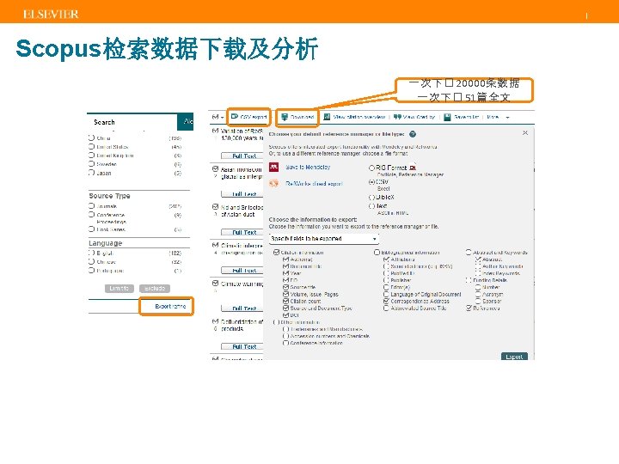Click the RefWorks orange logo icon
The width and height of the screenshot is (619, 464).
click(274, 184)
